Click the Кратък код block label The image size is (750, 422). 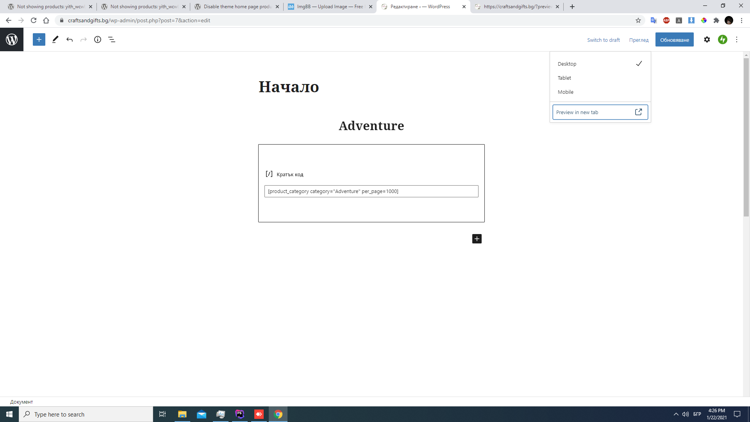click(290, 174)
